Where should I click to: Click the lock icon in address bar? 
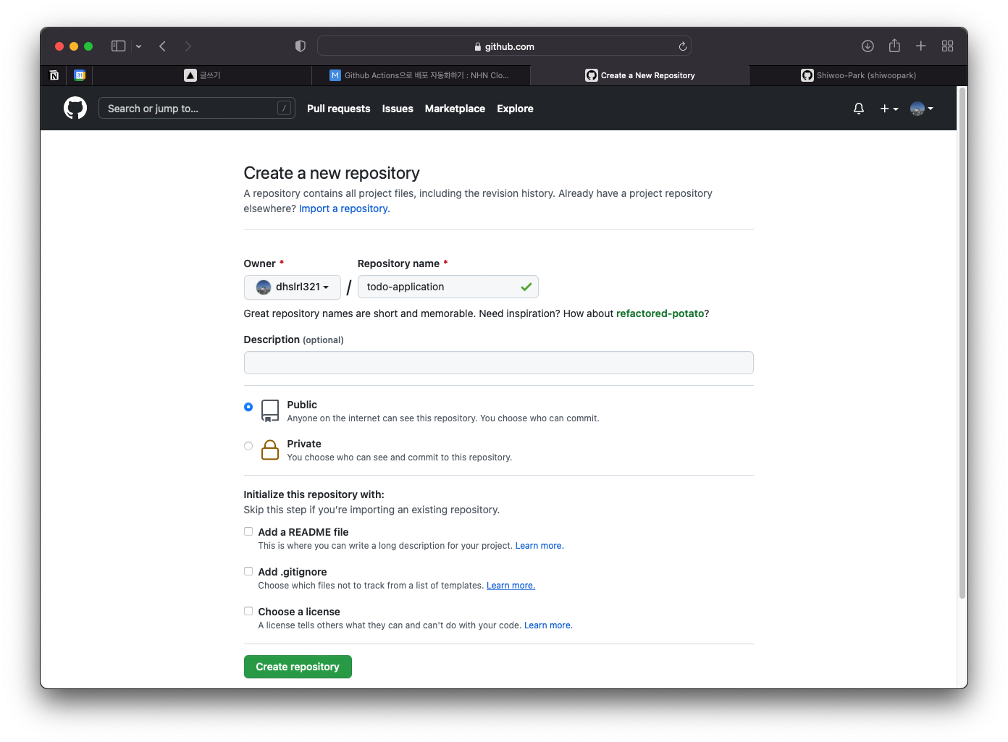pyautogui.click(x=478, y=46)
